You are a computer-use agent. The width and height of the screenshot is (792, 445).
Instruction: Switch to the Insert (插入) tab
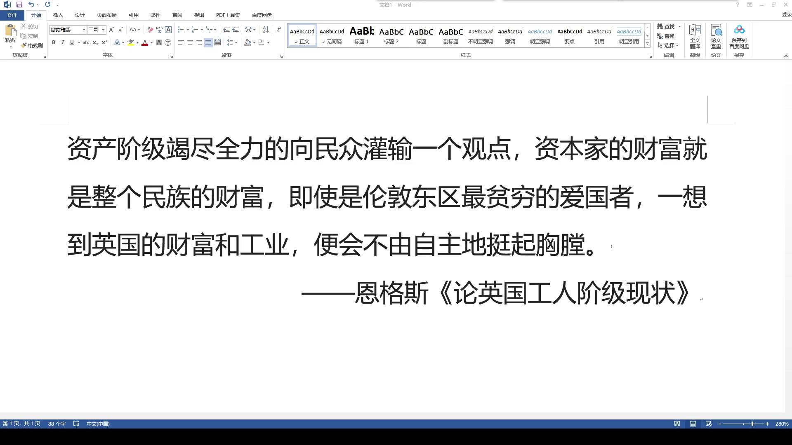tap(58, 15)
